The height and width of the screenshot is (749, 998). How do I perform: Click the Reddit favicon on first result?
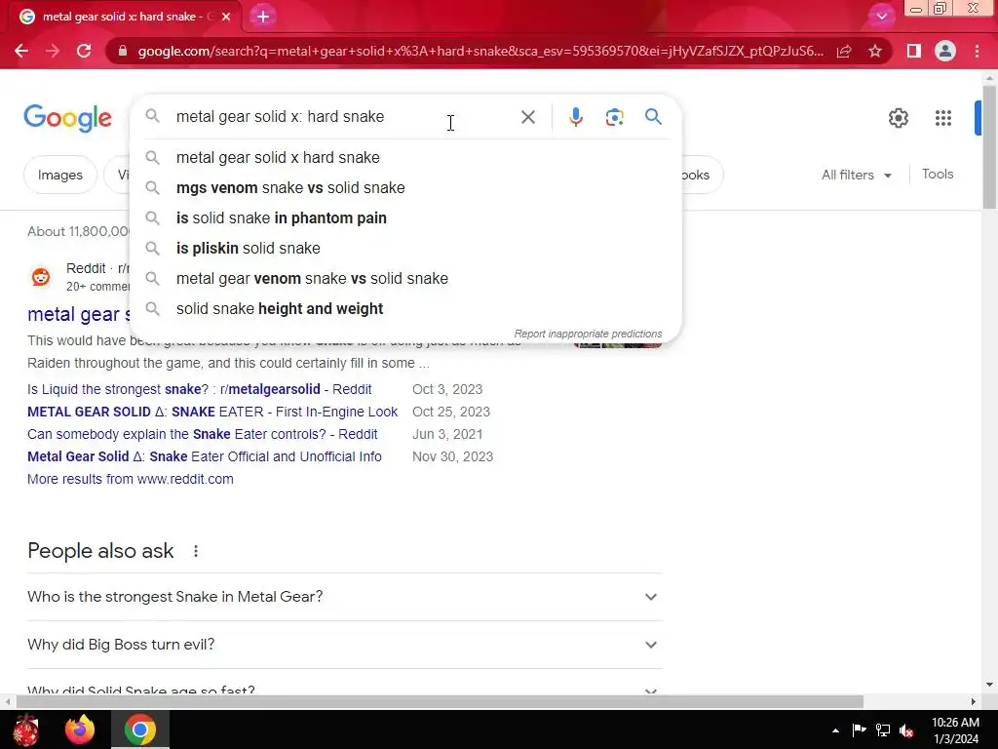click(x=41, y=277)
